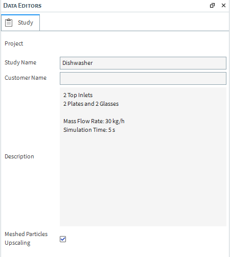Click the Description label
Image resolution: width=230 pixels, height=257 pixels.
click(x=19, y=156)
